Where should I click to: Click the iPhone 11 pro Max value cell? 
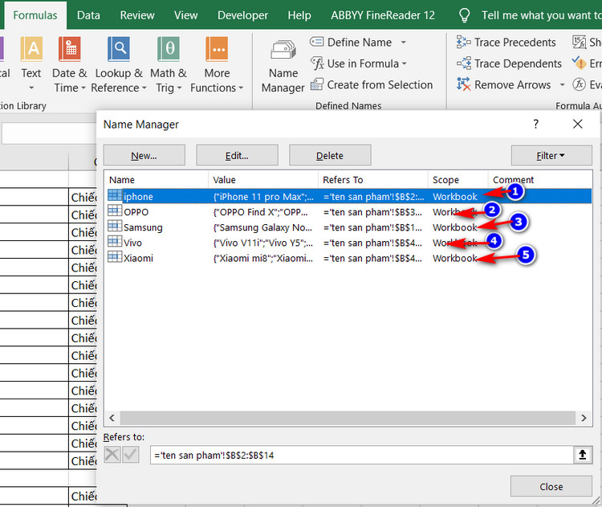[x=263, y=196]
